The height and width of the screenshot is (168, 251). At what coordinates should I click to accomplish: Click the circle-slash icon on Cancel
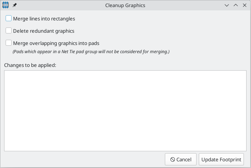pos(173,159)
